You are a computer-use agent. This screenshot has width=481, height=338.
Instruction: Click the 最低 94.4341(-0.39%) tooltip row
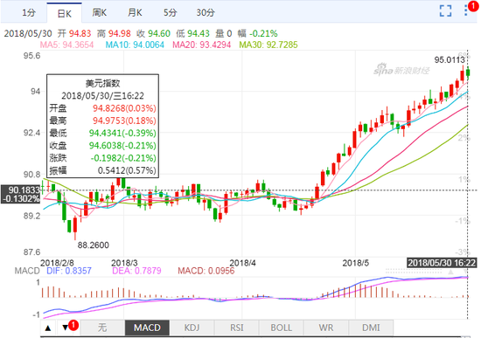pyautogui.click(x=103, y=134)
